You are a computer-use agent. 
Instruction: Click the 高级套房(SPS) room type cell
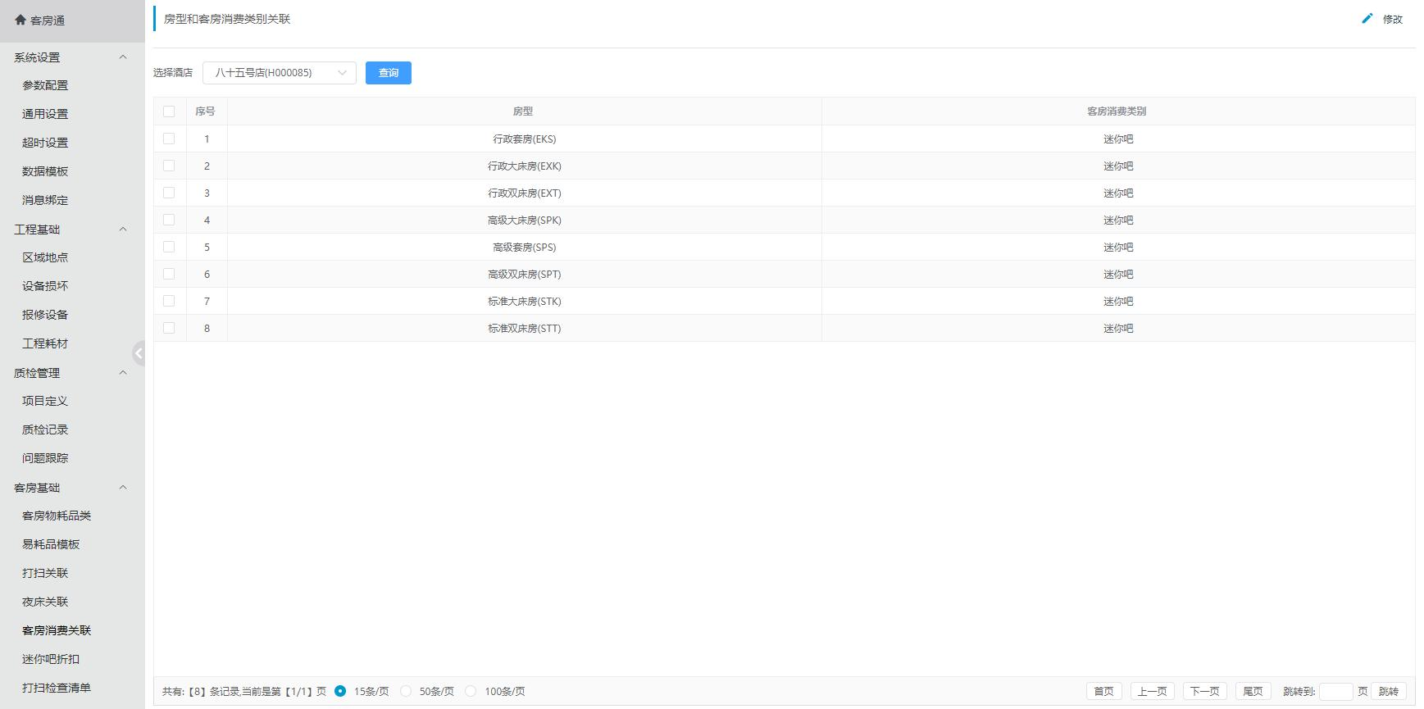tap(525, 247)
